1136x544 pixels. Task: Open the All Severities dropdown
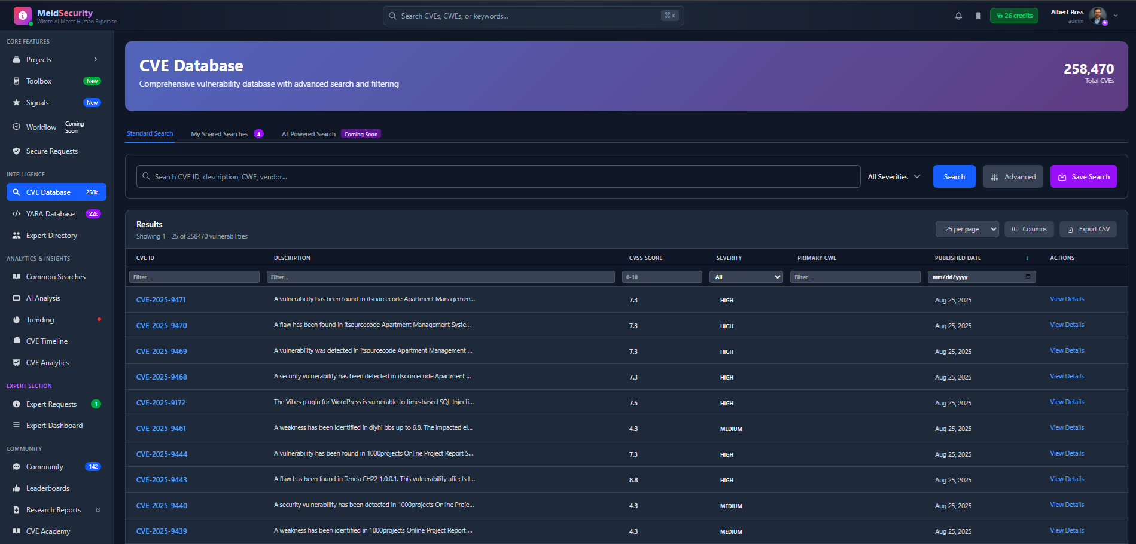pos(894,176)
